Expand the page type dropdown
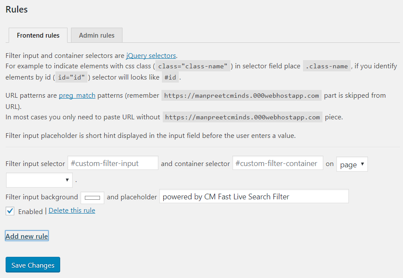This screenshot has width=403, height=278. [352, 165]
